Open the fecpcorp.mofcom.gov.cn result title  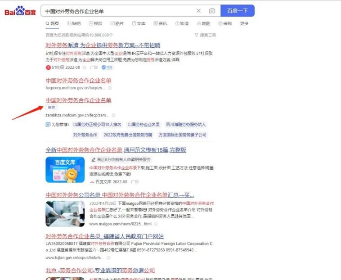pos(78,81)
